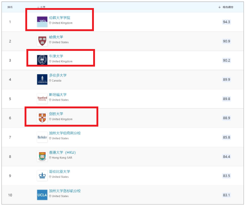
Task: Click Hong Kong SAR location text
Action: coord(62,158)
